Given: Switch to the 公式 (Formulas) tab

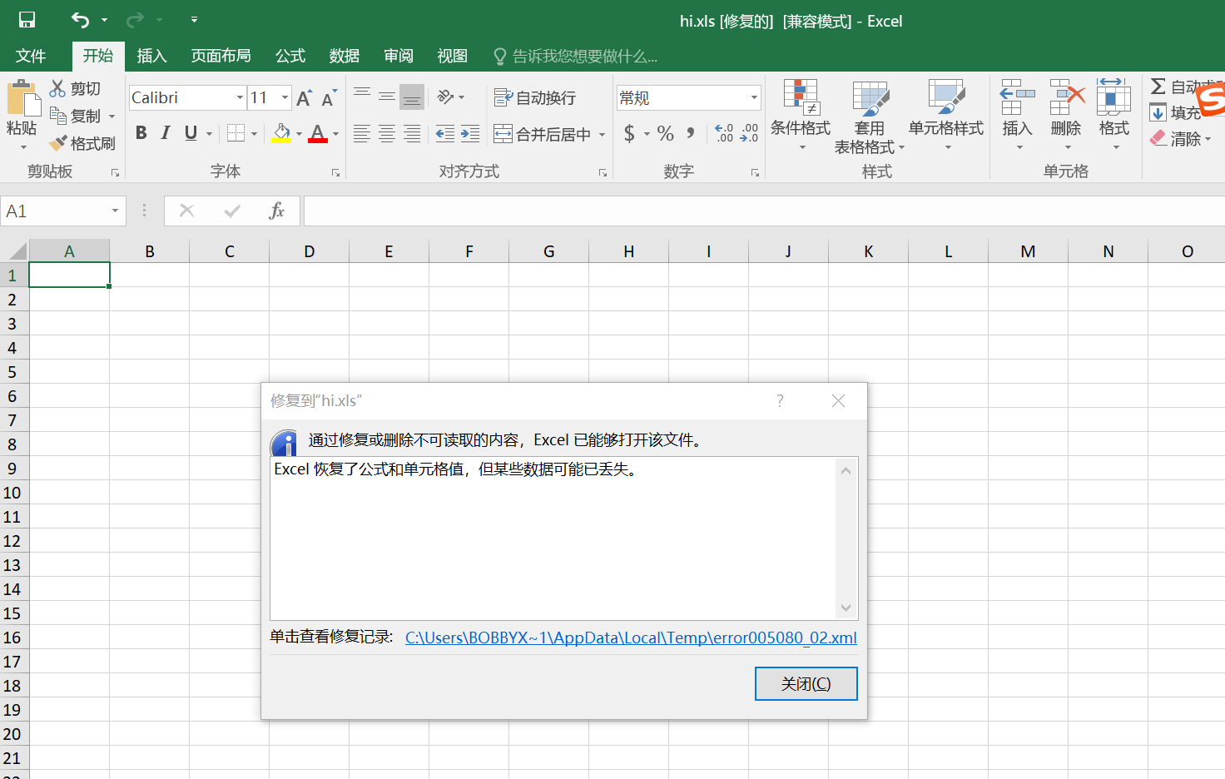Looking at the screenshot, I should [x=290, y=56].
